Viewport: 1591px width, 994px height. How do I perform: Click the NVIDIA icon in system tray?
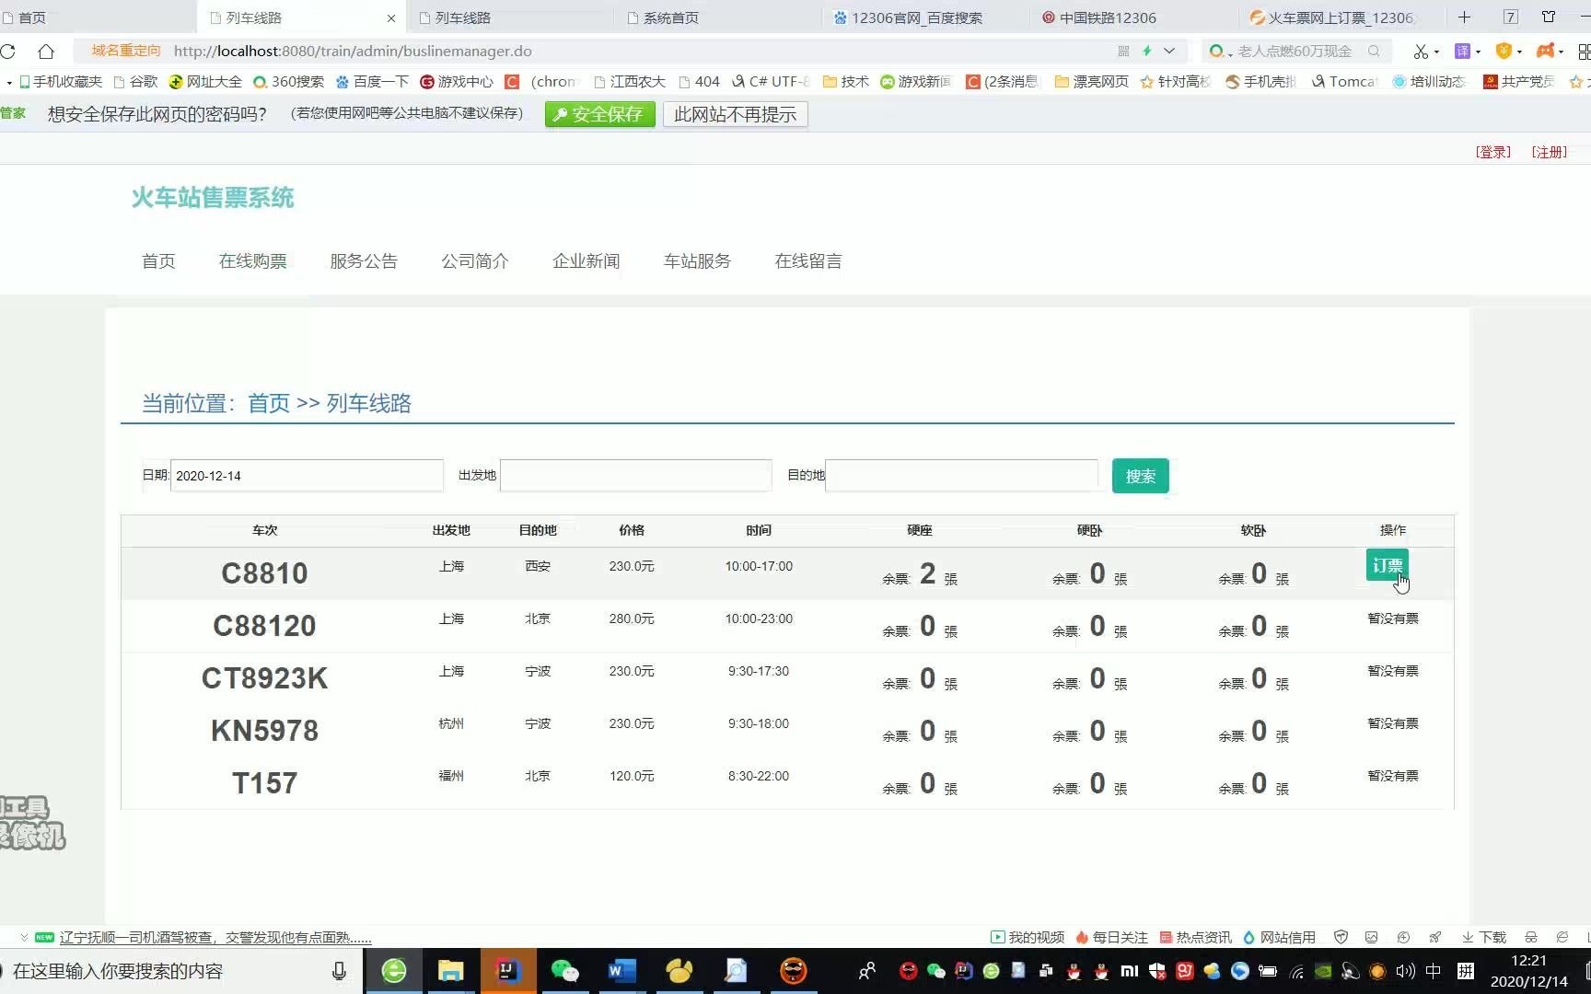pos(1323,971)
